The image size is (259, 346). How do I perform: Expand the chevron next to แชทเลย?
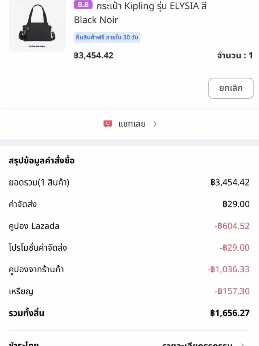click(155, 124)
